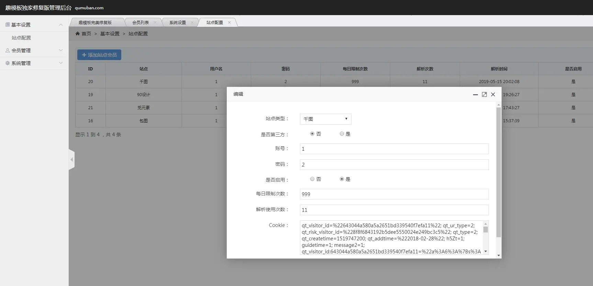The image size is (593, 286).
Task: Close the 编辑 dialog
Action: coord(493,94)
